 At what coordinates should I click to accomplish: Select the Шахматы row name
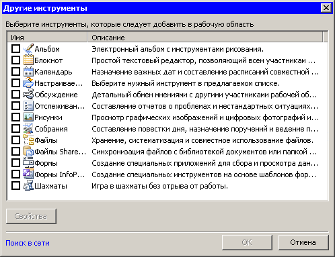coord(50,186)
